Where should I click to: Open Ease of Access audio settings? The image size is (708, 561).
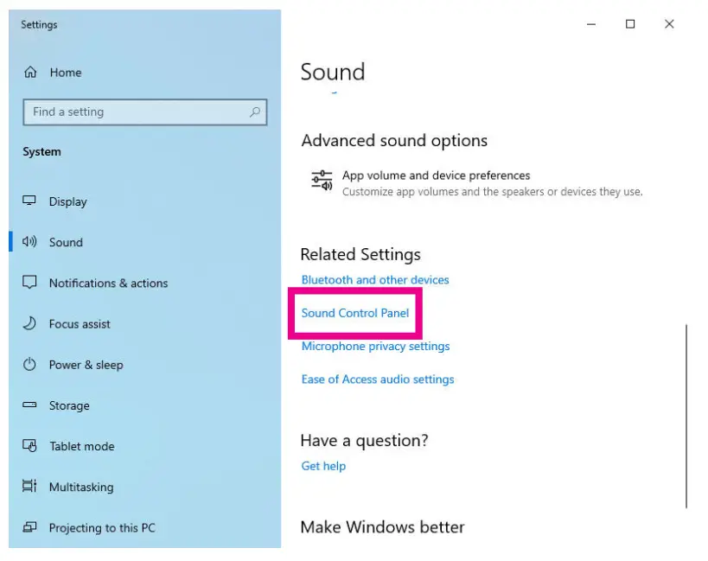pyautogui.click(x=378, y=379)
